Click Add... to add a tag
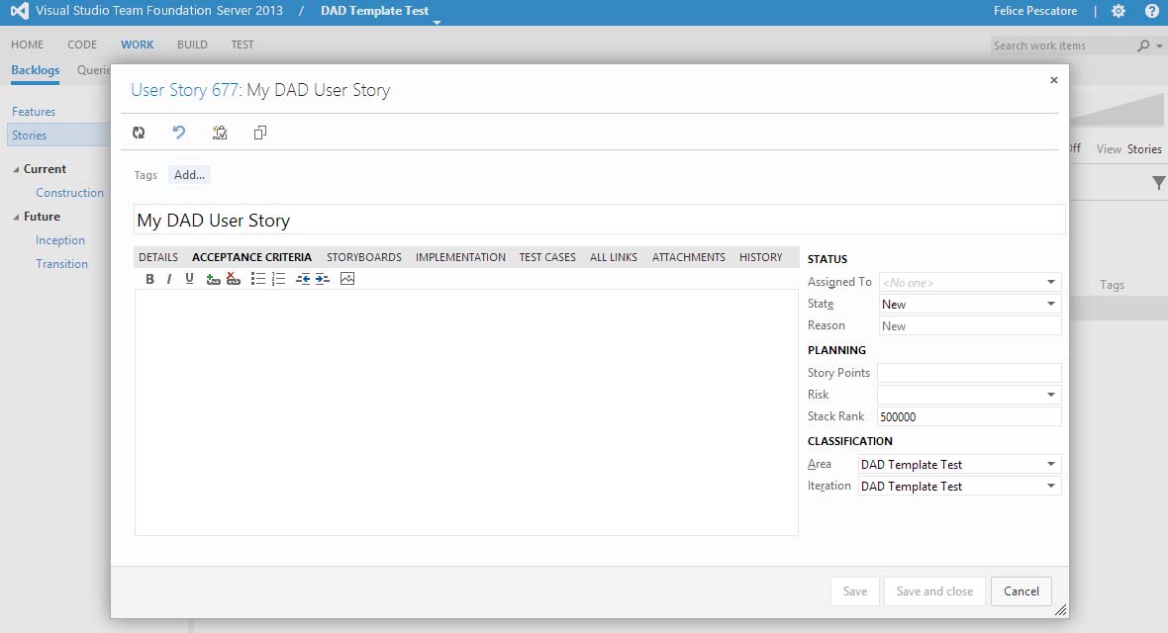The height and width of the screenshot is (633, 1168). point(189,175)
